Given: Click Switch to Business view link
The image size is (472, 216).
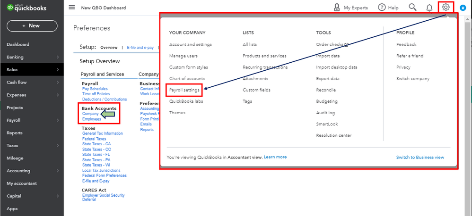Looking at the screenshot, I should (x=420, y=157).
